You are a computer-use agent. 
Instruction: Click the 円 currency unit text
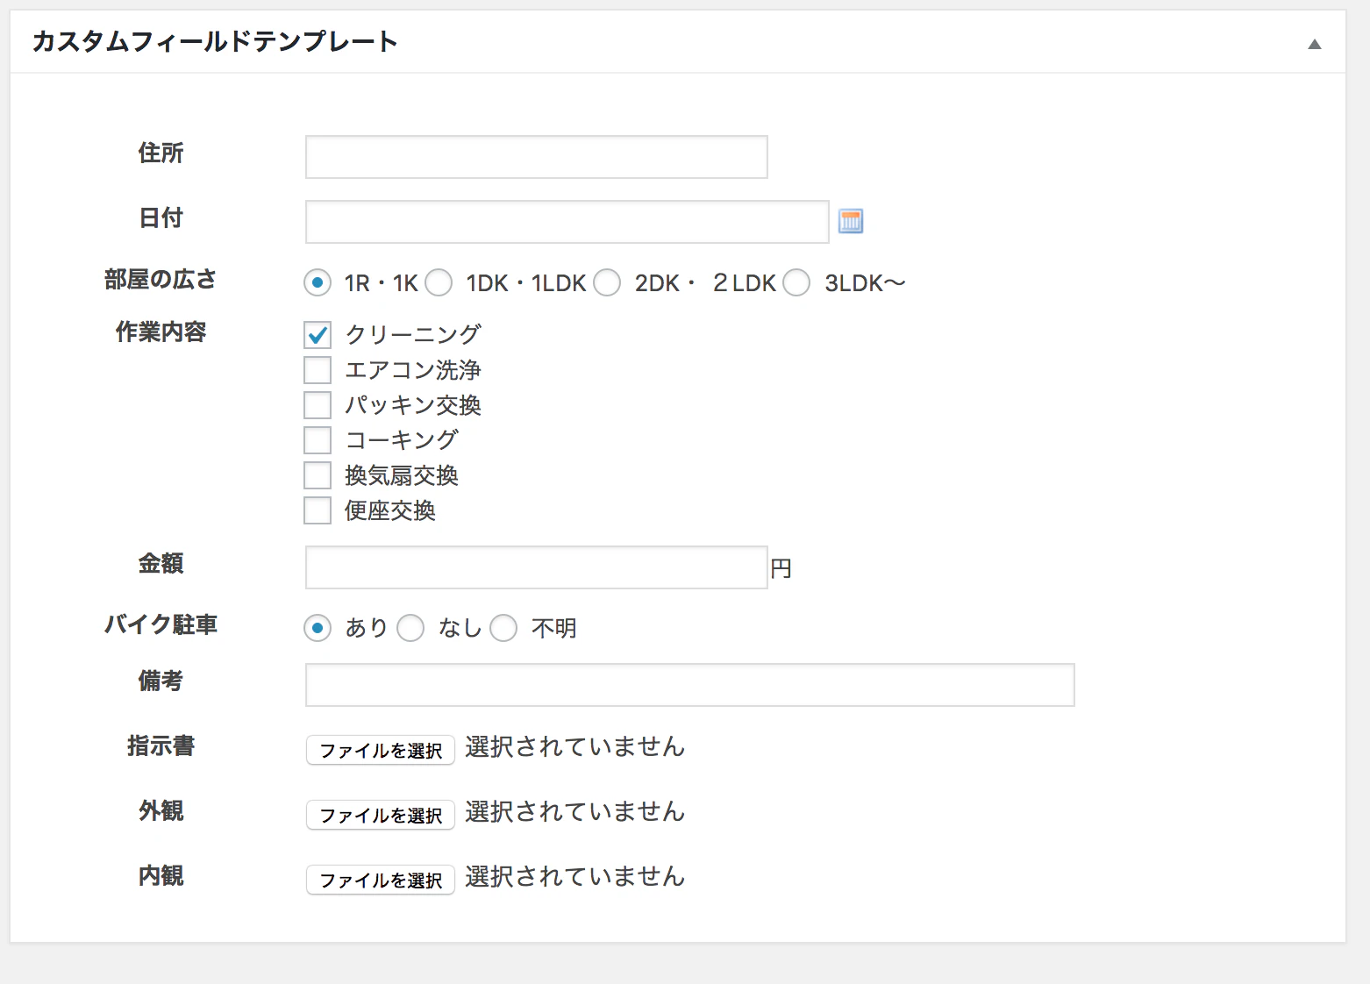tap(781, 569)
